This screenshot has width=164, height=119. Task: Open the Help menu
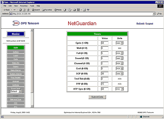pyautogui.click(x=38, y=6)
